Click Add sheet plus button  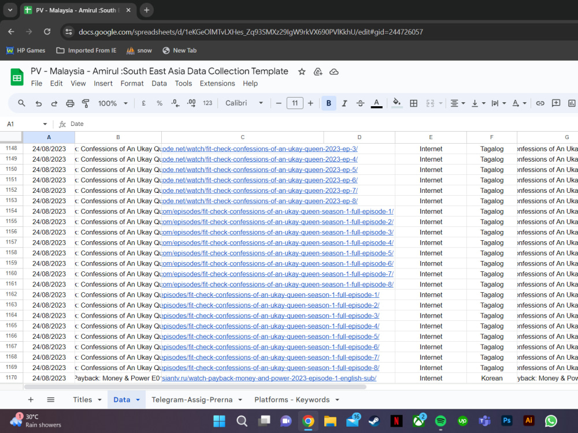[31, 400]
